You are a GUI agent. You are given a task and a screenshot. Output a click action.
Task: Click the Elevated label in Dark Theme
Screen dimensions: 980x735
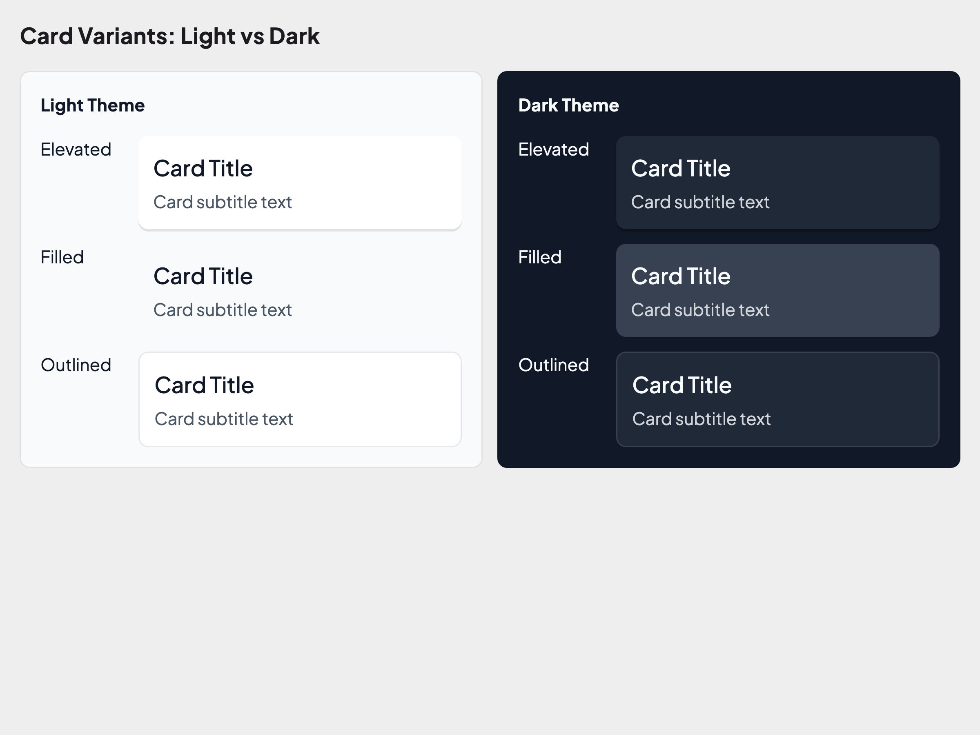coord(553,150)
